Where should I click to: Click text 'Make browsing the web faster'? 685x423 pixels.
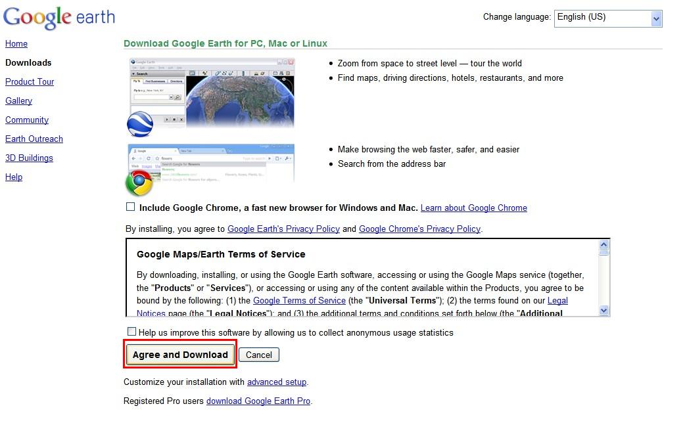(394, 149)
